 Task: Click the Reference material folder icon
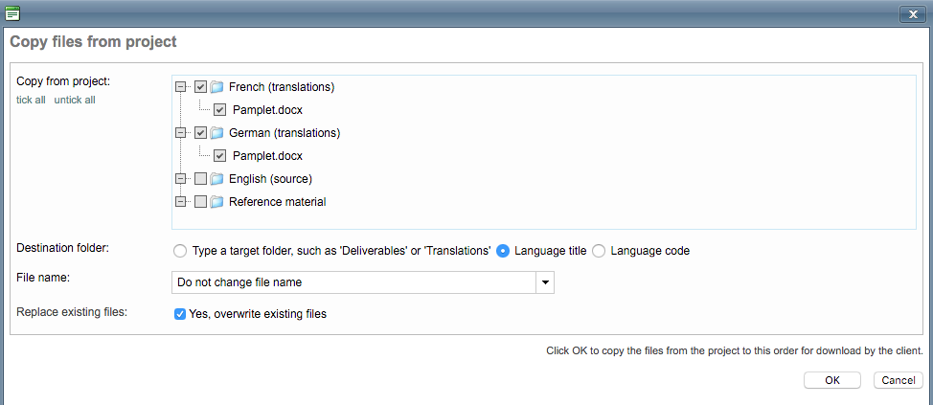[x=216, y=202]
